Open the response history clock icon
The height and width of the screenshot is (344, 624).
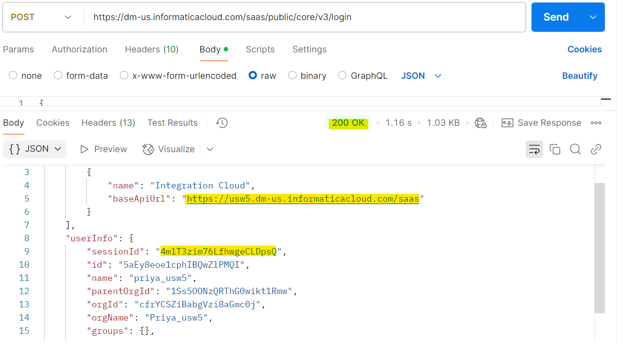point(222,123)
